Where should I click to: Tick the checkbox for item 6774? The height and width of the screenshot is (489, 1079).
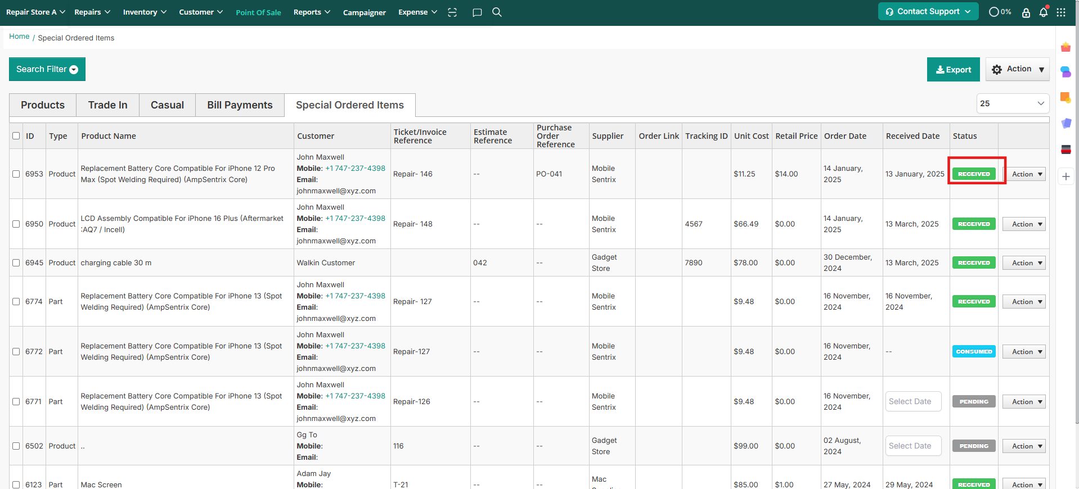(x=16, y=302)
